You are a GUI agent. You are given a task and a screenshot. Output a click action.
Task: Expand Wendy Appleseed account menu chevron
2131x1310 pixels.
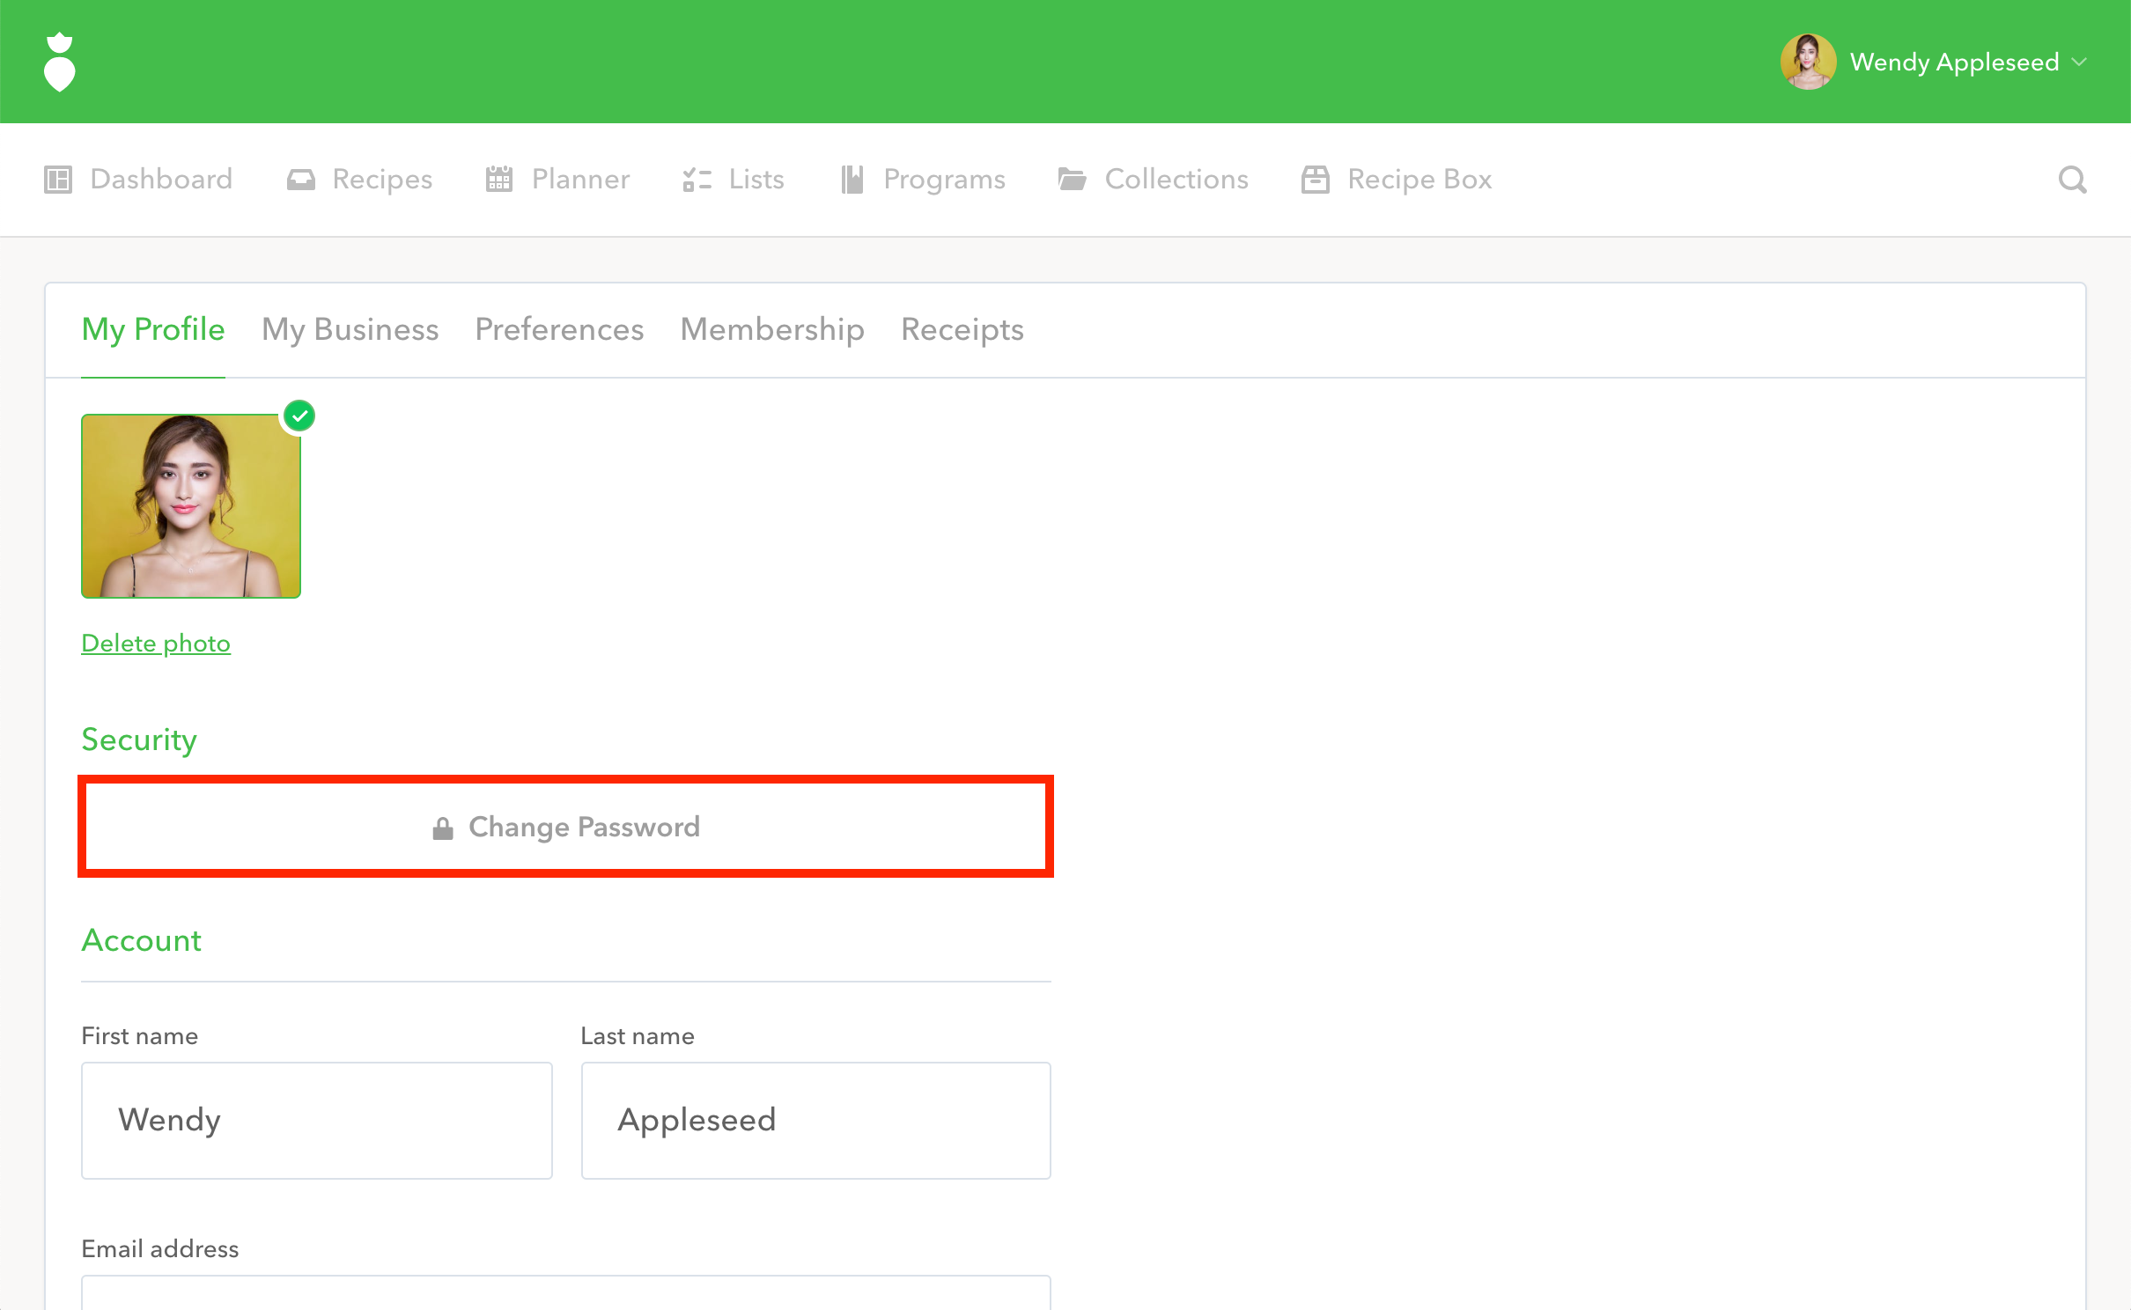[x=2080, y=63]
